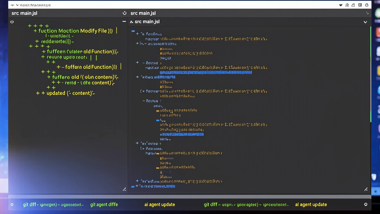
Task: Click the rightmost ai agent update label
Action: (x=311, y=205)
